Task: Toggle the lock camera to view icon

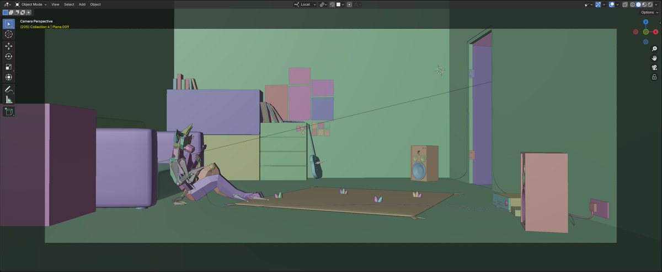Action: point(654,77)
